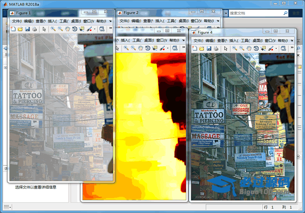Select Rotate 3D tool in Figure 4 toolbar
This screenshot has height=213, width=305.
click(x=256, y=48)
